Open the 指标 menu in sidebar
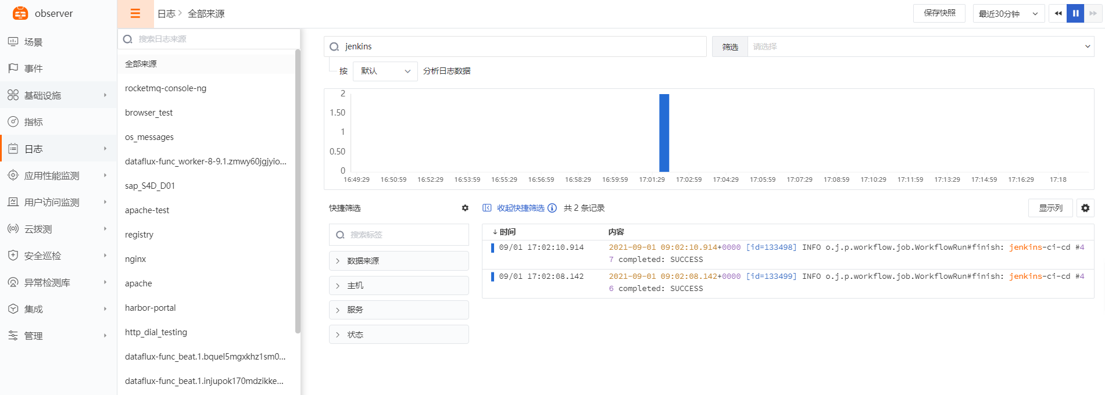 coord(34,122)
